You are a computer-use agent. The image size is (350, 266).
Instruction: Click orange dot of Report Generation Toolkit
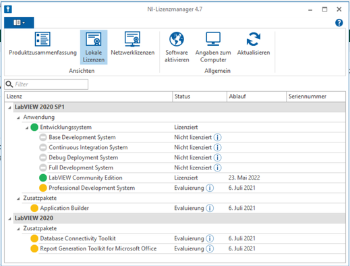[34, 248]
